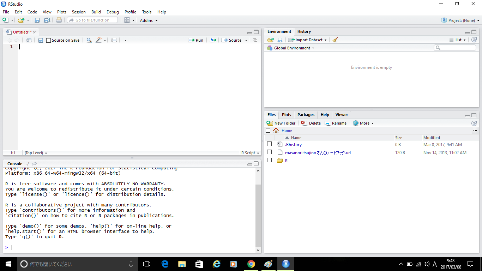Viewport: 482px width, 271px height.
Task: Save all open documents with the double-disk icon
Action: (47, 20)
